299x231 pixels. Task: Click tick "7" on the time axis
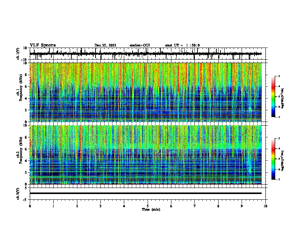(x=195, y=206)
